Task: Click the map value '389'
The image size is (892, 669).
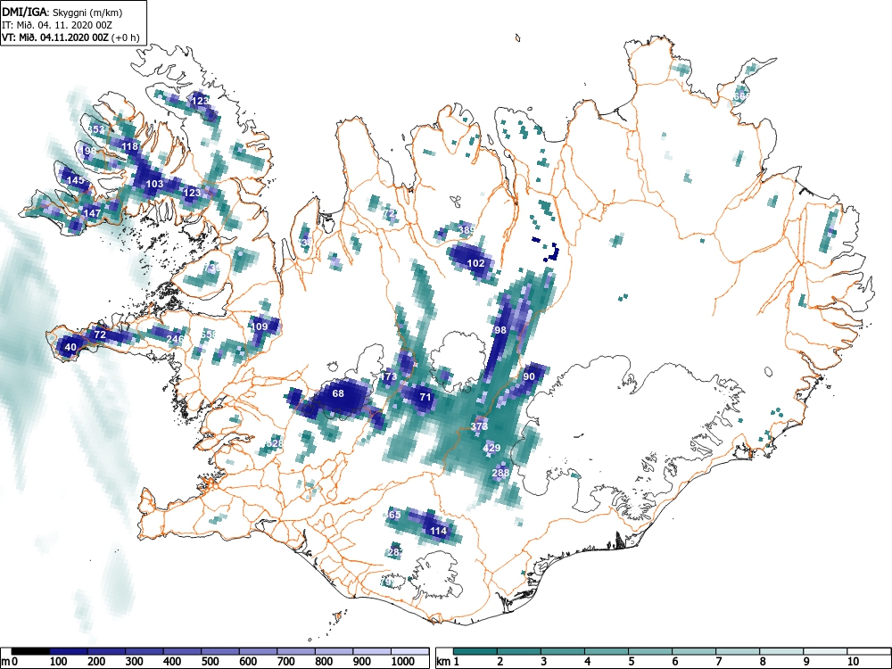Action: 467,230
